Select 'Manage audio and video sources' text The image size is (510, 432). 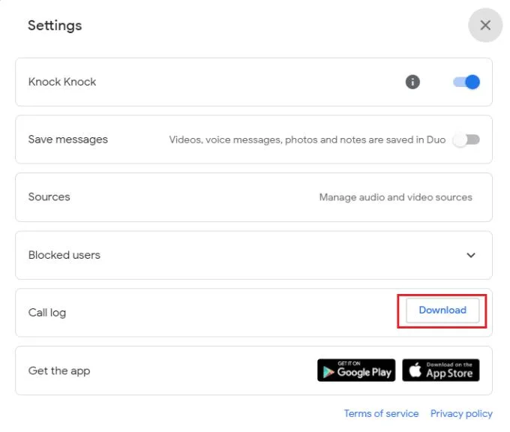pos(395,197)
